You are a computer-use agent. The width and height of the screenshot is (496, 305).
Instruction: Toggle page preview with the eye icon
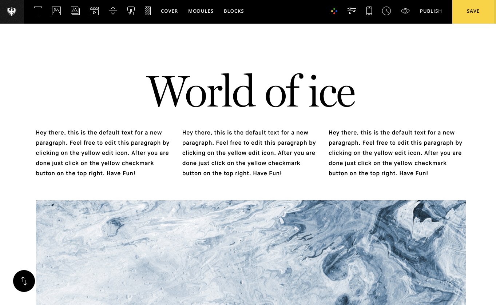coord(405,11)
